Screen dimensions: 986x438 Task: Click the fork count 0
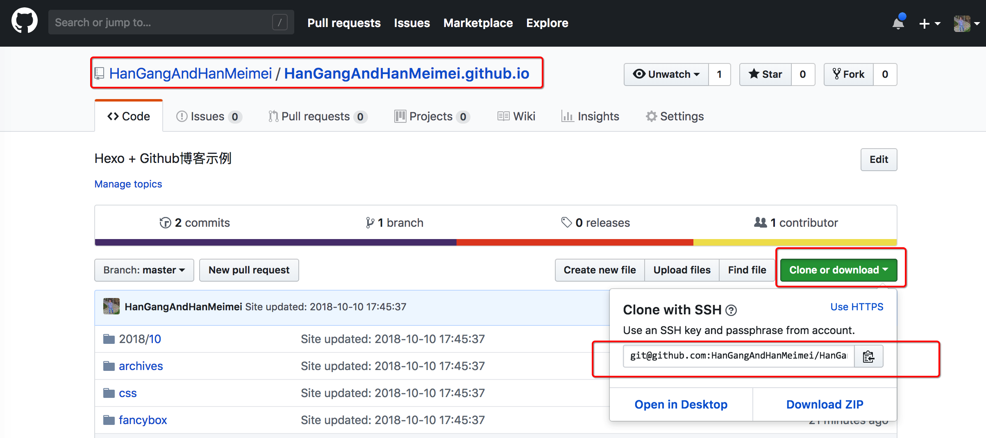(x=885, y=75)
